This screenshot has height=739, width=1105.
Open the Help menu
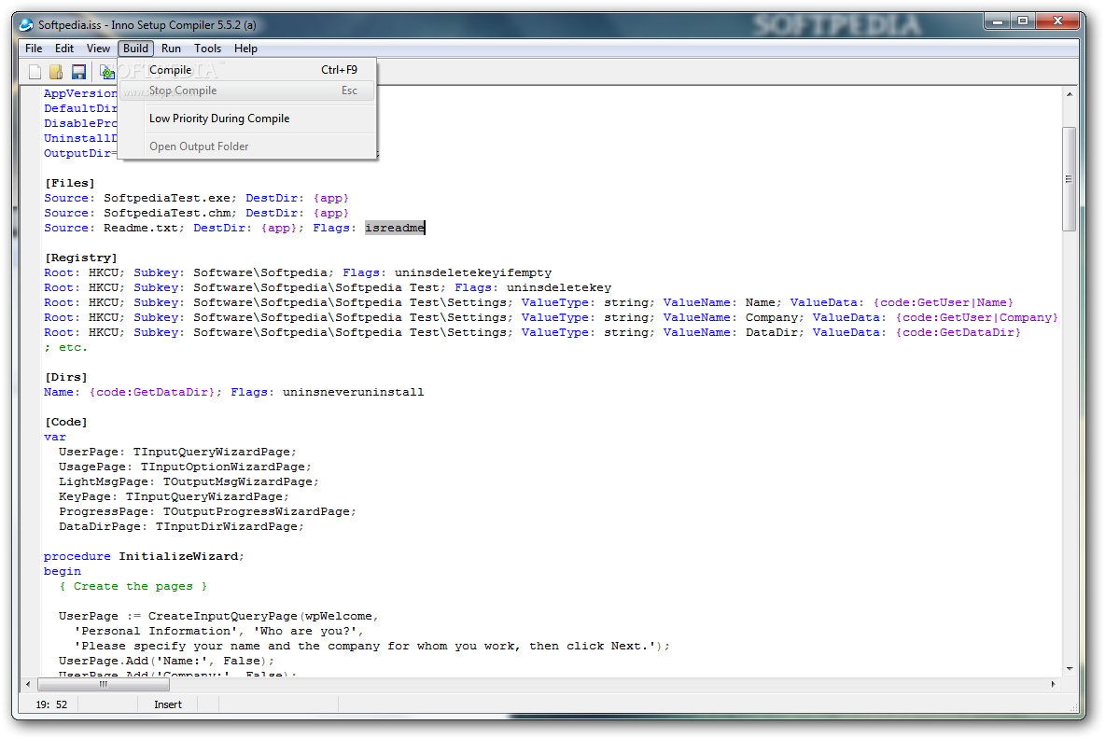pyautogui.click(x=245, y=49)
